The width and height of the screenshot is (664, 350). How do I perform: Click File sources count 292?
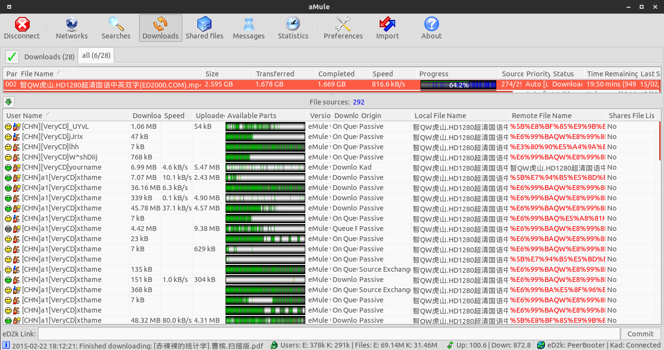(359, 102)
